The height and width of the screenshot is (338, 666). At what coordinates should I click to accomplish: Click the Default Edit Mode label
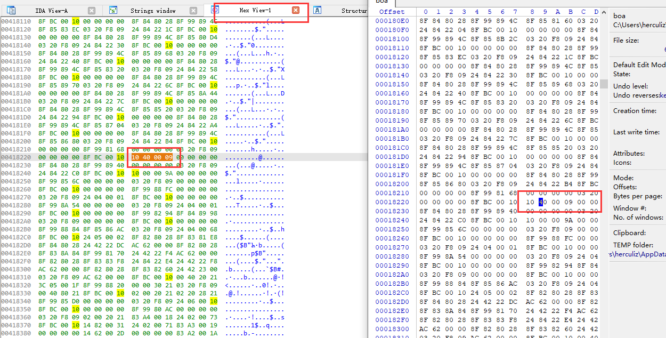(639, 65)
